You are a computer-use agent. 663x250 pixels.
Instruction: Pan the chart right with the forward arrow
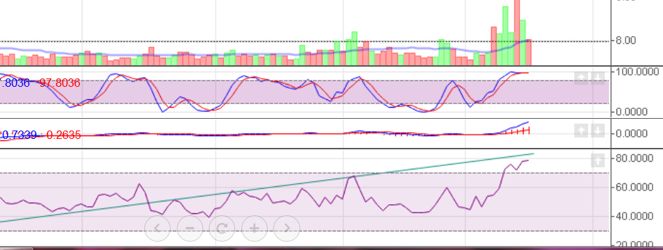click(x=286, y=228)
